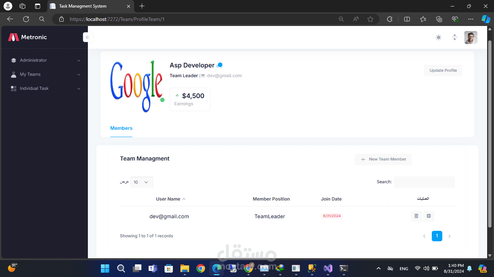Open browser Extensions puzzle icon
Image resolution: width=494 pixels, height=277 pixels.
pyautogui.click(x=389, y=19)
